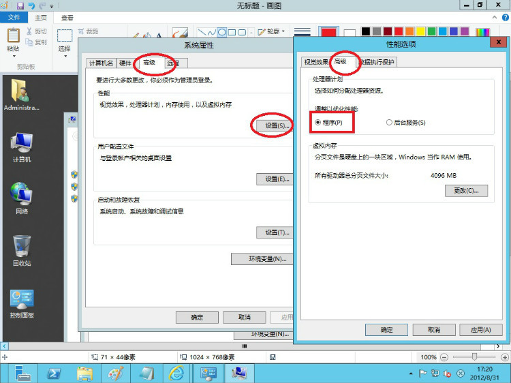Open Internet Explorer from the taskbar
Image resolution: width=511 pixels, height=383 pixels.
176,373
